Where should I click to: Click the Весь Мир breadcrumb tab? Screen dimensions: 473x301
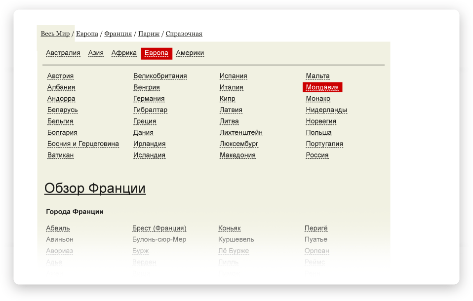(55, 34)
